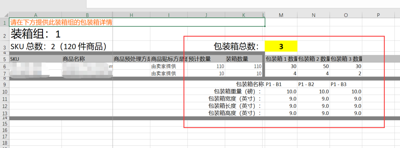Select the '包装箱长度（英寸）' label
400x148 pixels.
(x=235, y=106)
